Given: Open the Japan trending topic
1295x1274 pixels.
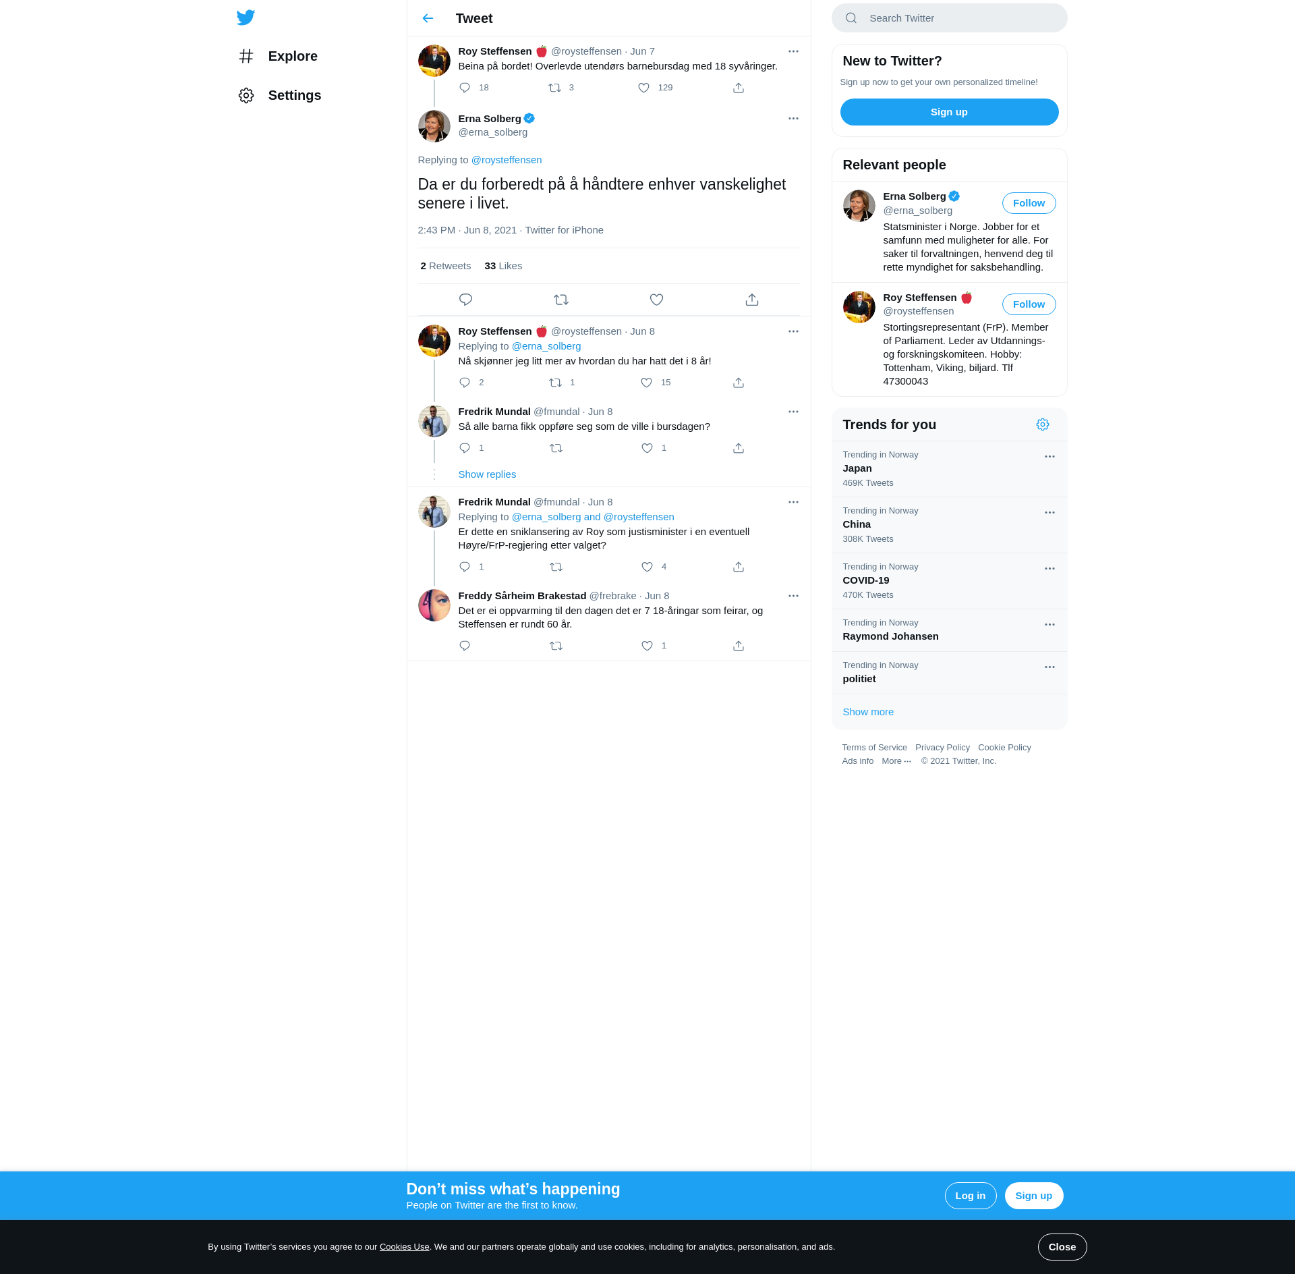Looking at the screenshot, I should click(949, 469).
